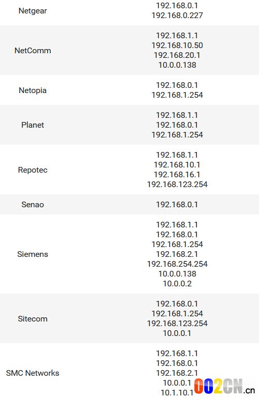Click the Sitecom brand label
The height and width of the screenshot is (398, 259).
coord(33,319)
